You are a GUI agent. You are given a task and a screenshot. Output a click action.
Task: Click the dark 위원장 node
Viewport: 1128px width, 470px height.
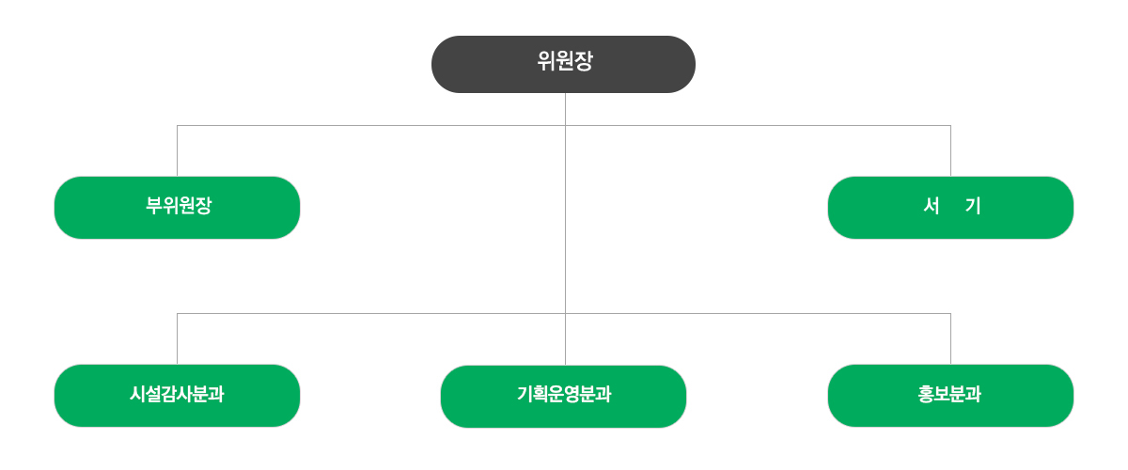click(563, 64)
